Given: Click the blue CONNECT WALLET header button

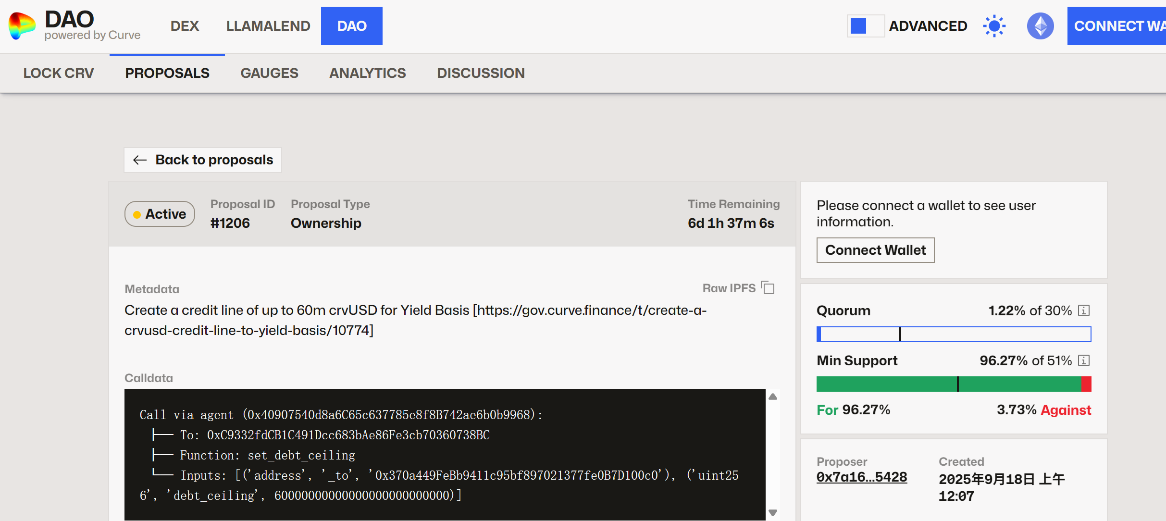Looking at the screenshot, I should [x=1117, y=26].
